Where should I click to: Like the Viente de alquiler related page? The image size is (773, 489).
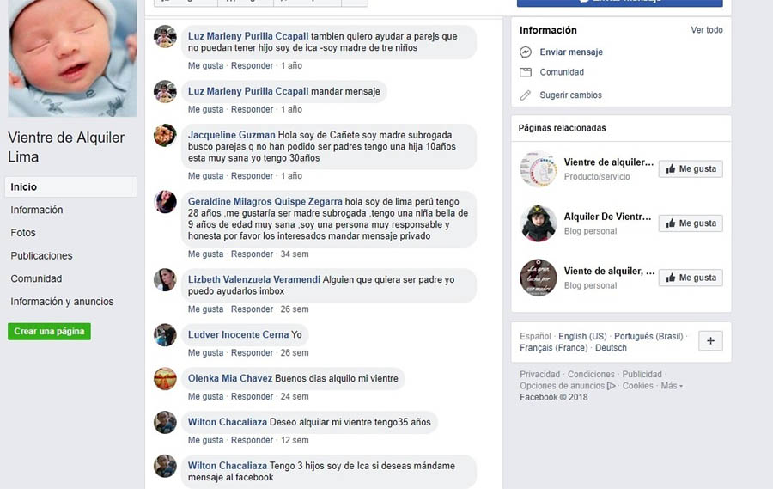coord(691,278)
